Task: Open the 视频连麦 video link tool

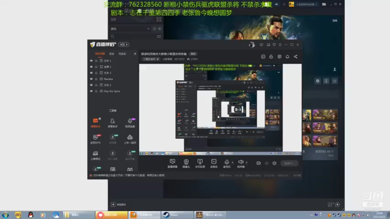Action: tap(130, 123)
